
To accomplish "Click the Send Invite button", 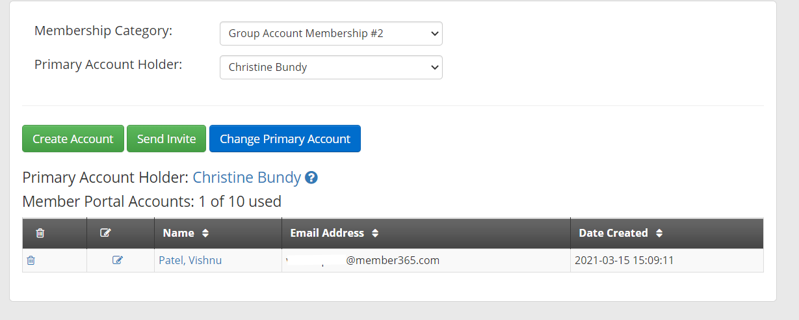I will (166, 139).
